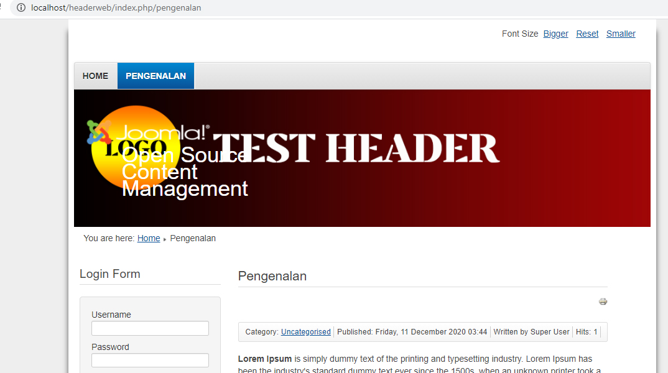Click the Bigger font size link
This screenshot has width=668, height=373.
click(555, 34)
